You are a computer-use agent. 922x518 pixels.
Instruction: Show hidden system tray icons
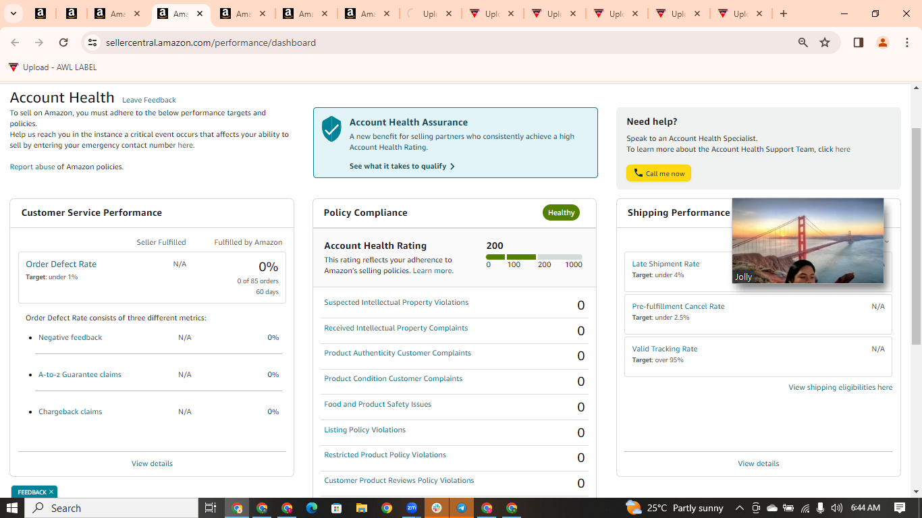[x=739, y=508]
